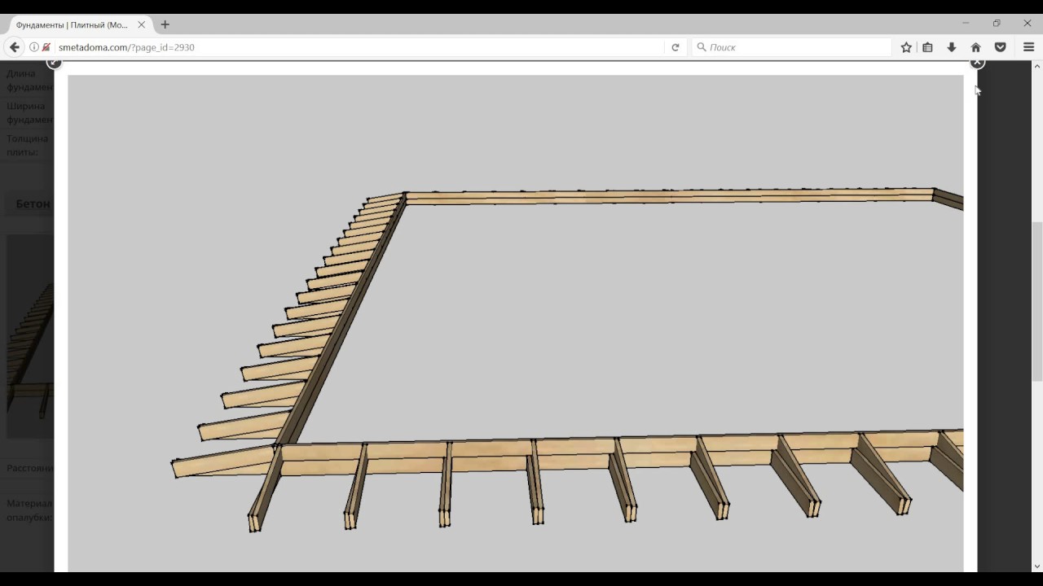The image size is (1043, 586).
Task: Reload the page with the refresh icon
Action: 676,47
